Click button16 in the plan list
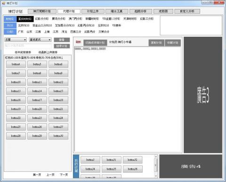 tap(16, 100)
